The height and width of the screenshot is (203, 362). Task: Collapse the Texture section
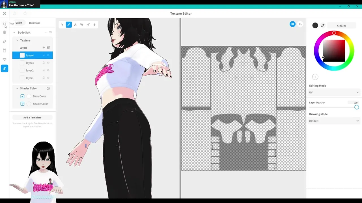coord(17,40)
